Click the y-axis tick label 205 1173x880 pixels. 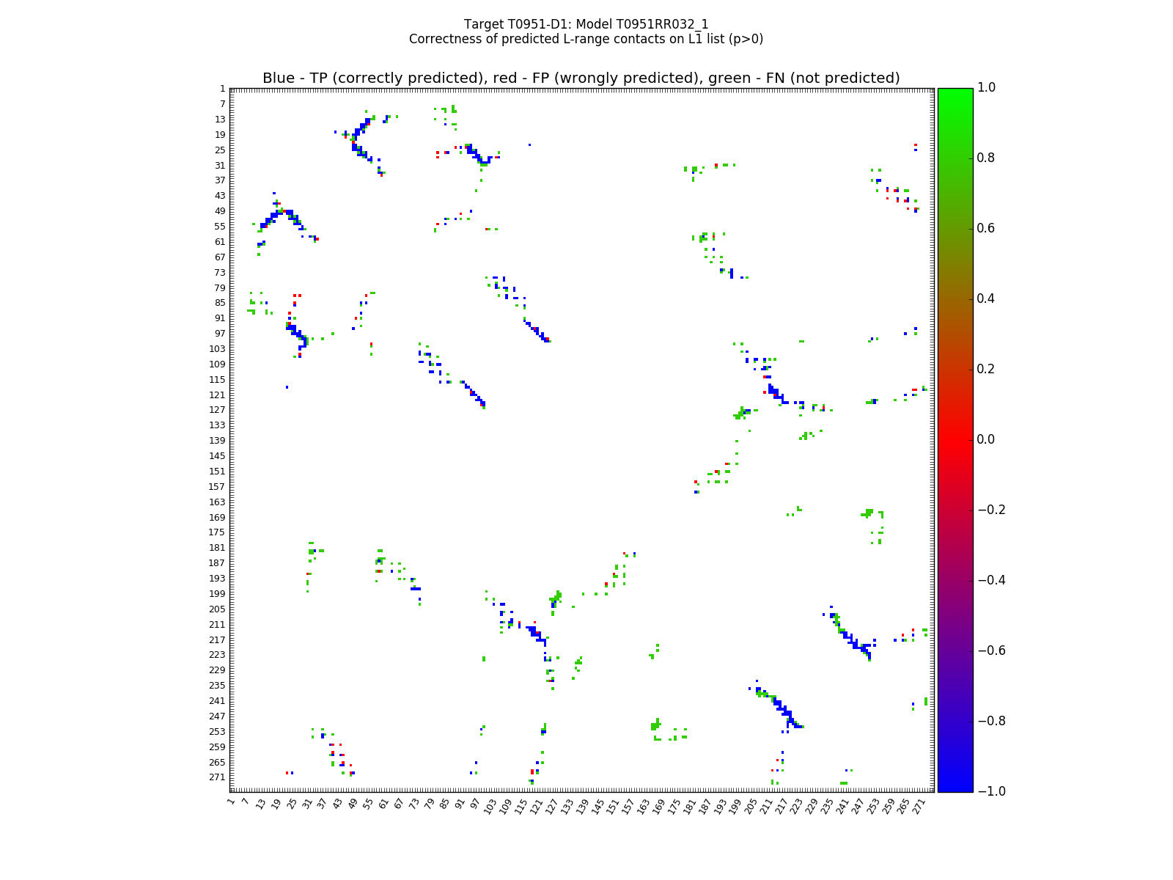[x=217, y=609]
